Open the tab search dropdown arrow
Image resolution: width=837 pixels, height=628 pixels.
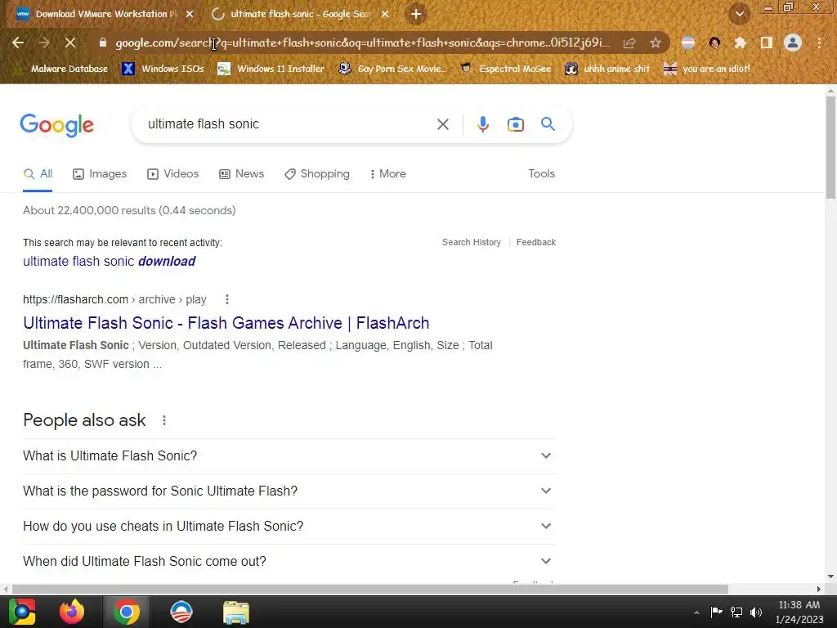(739, 14)
